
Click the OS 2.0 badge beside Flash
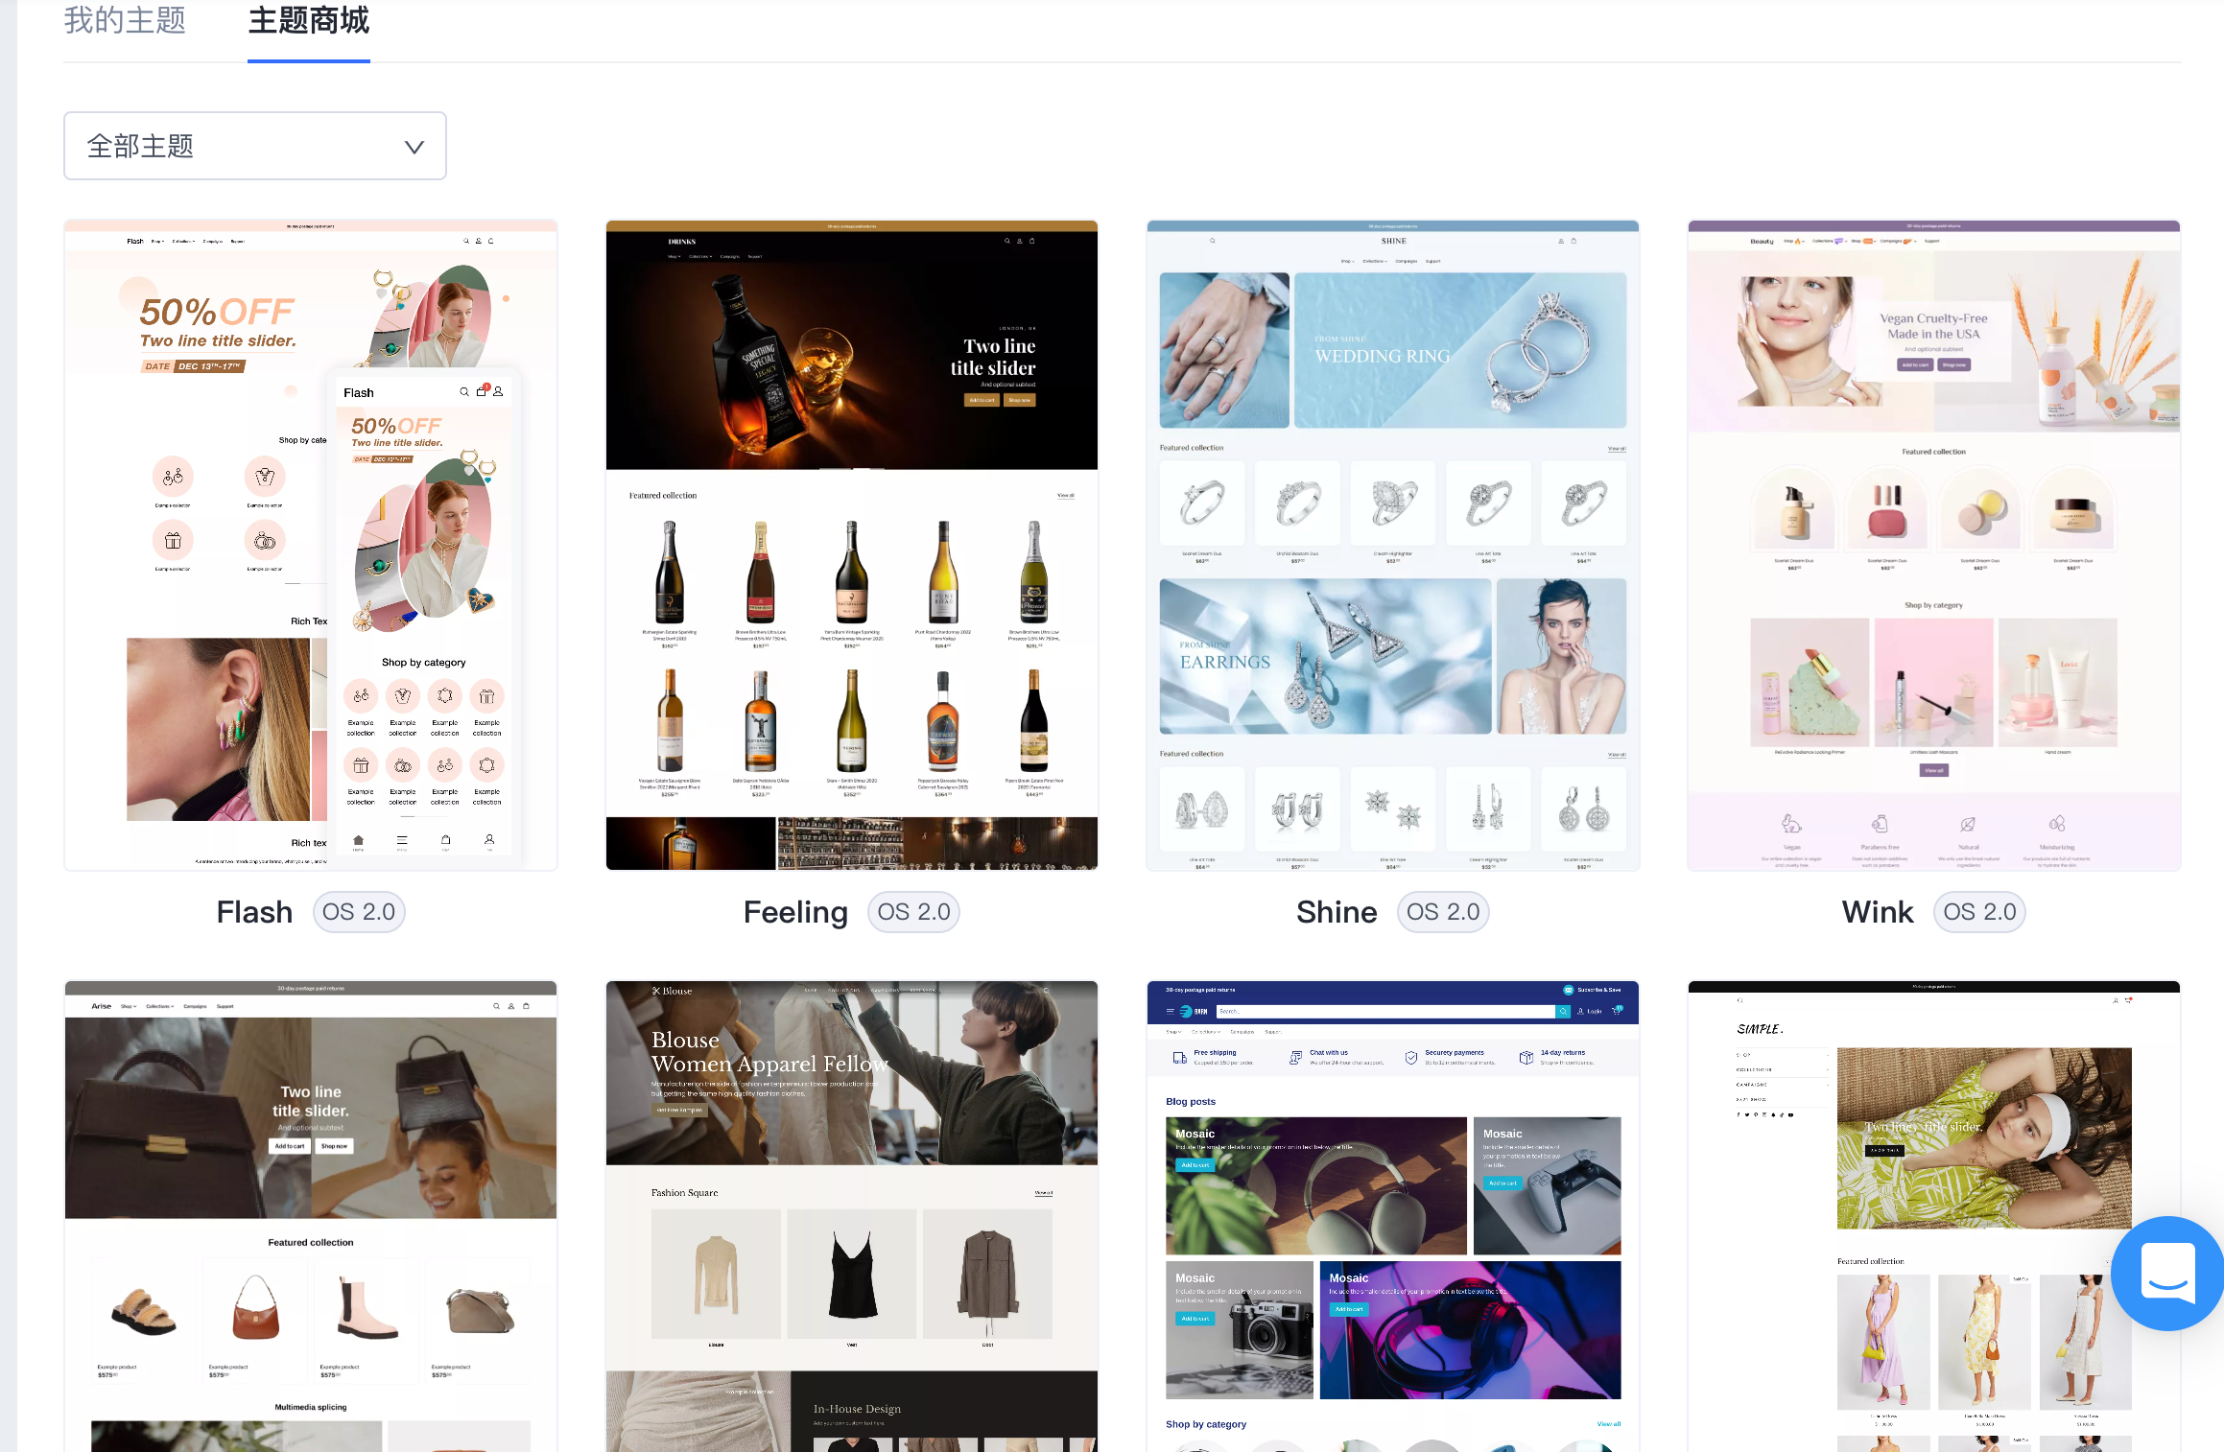[359, 912]
